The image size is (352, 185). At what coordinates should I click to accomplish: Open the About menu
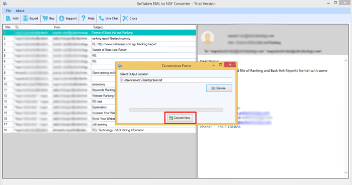coord(20,11)
